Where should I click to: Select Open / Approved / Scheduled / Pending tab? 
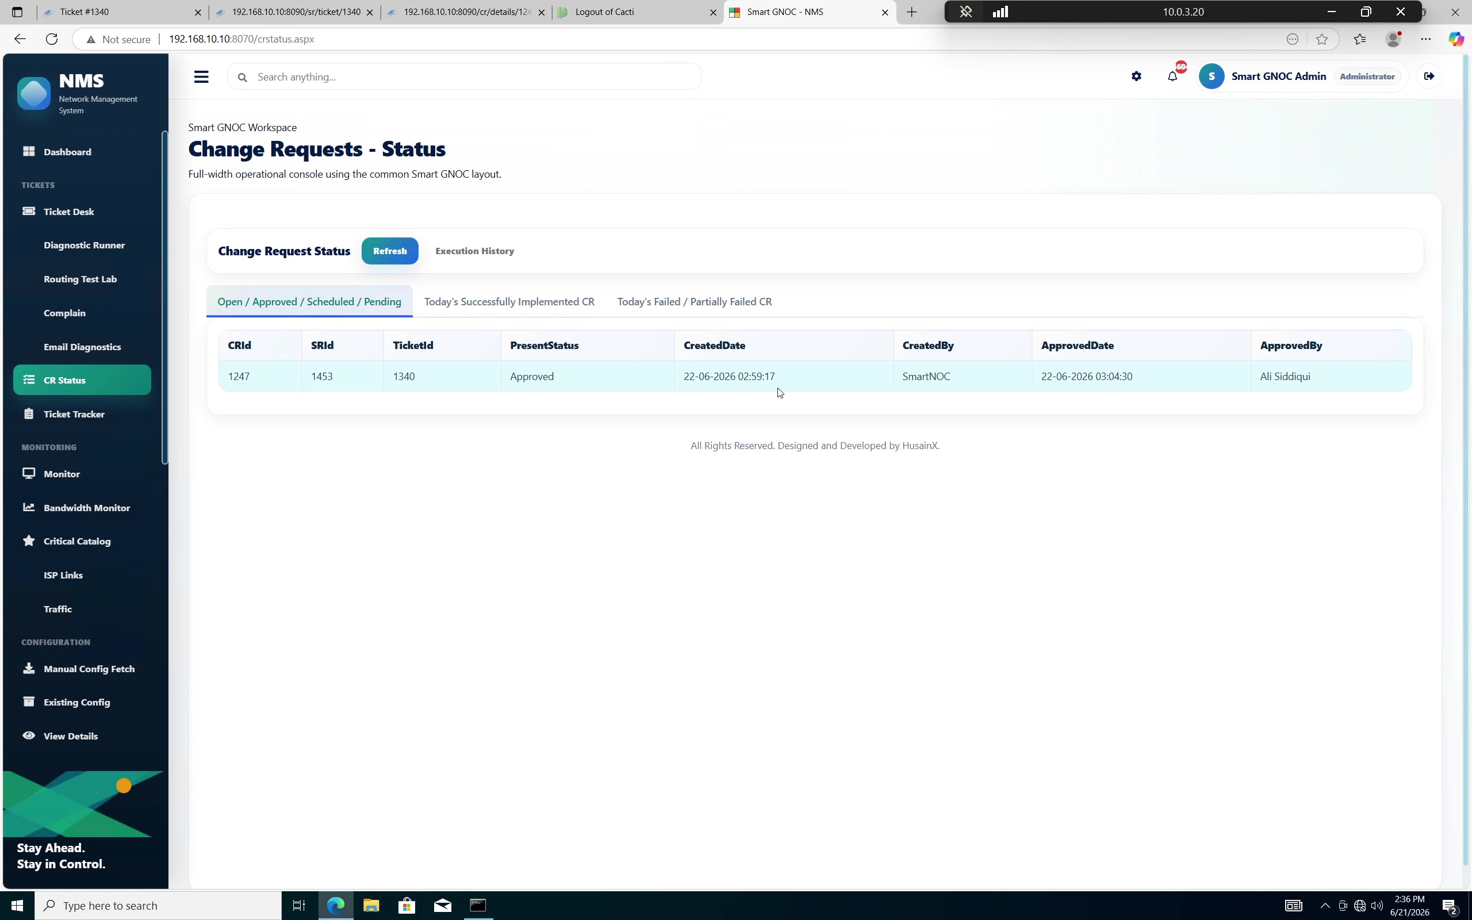[x=309, y=302]
